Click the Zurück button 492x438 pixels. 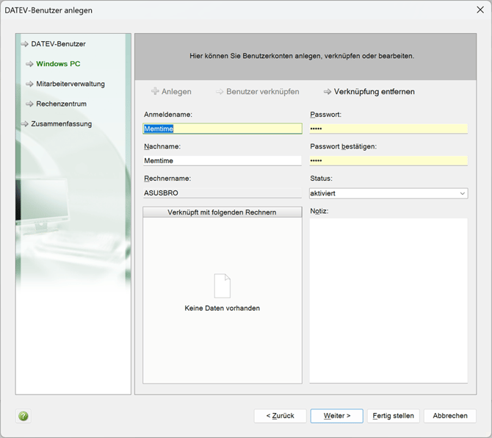pos(280,416)
